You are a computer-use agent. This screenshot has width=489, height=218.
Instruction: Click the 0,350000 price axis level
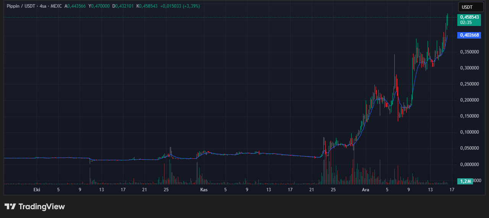pyautogui.click(x=469, y=52)
